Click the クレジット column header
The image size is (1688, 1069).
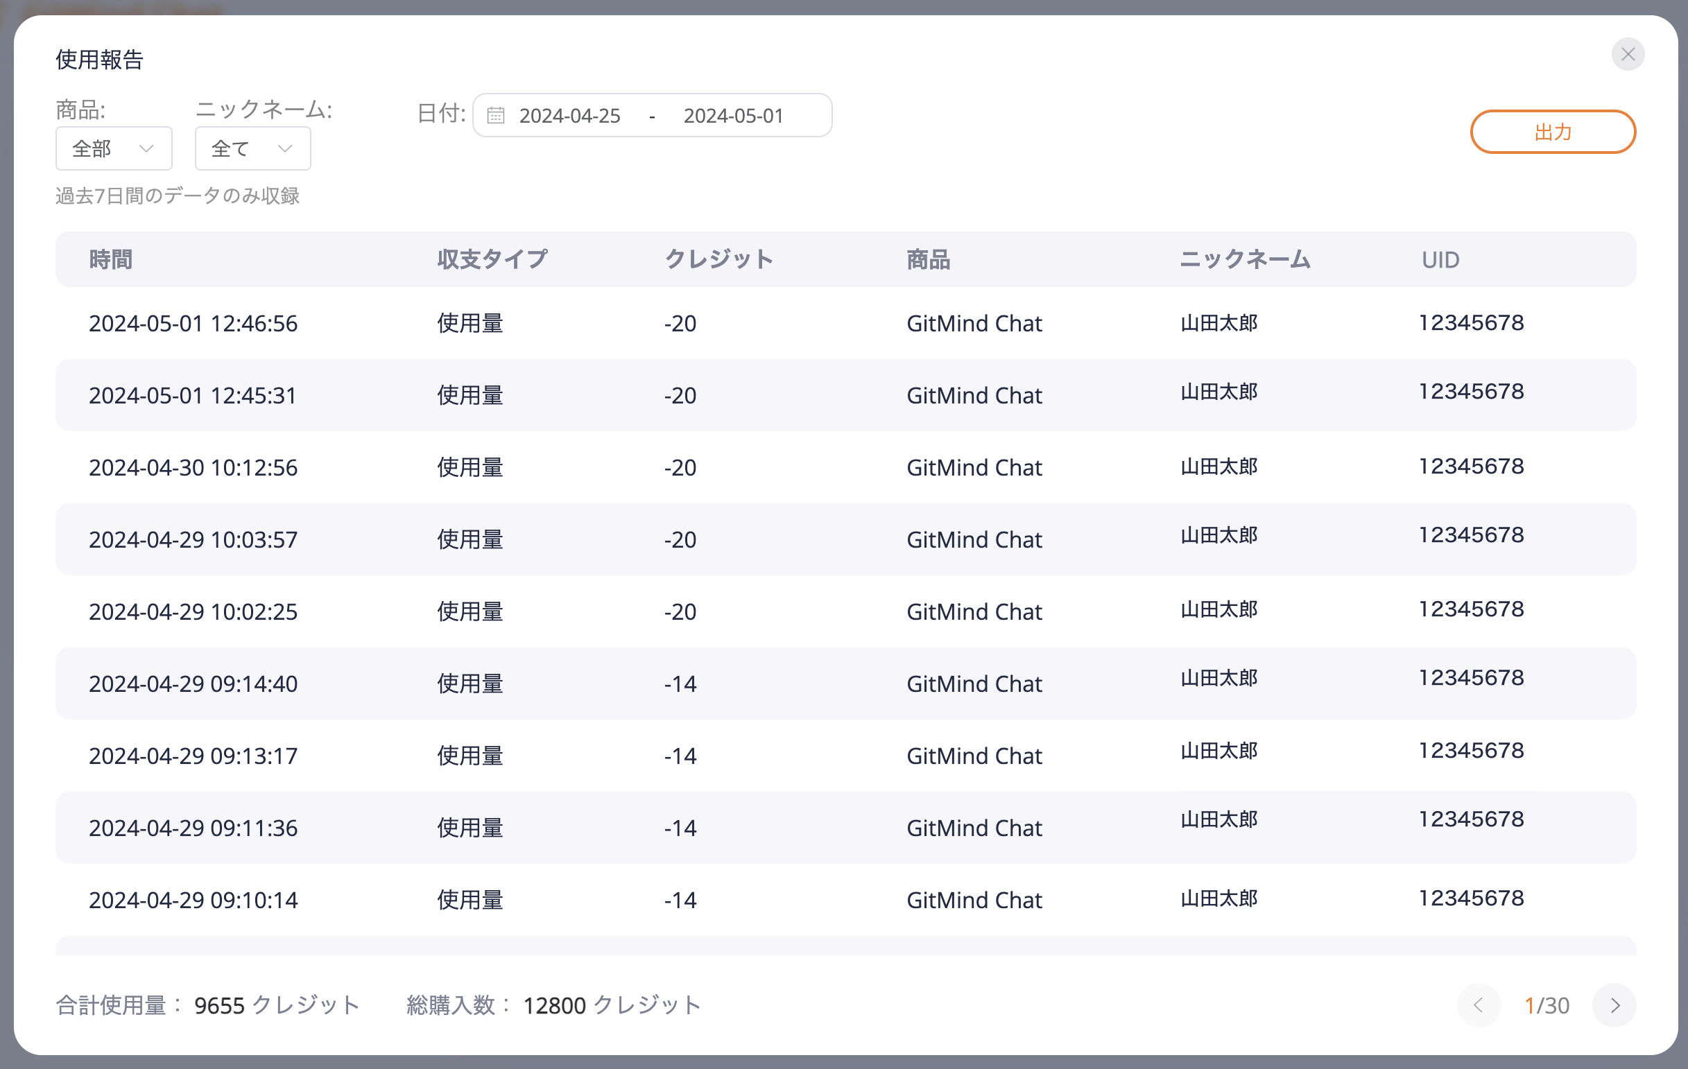[718, 260]
